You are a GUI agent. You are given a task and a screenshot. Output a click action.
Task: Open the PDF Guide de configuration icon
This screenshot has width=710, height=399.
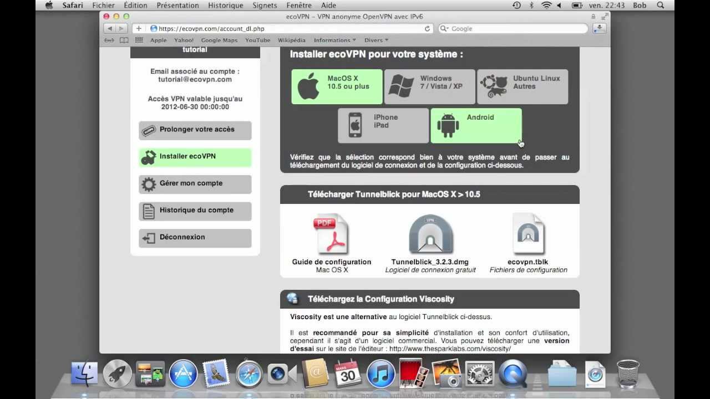tap(332, 234)
